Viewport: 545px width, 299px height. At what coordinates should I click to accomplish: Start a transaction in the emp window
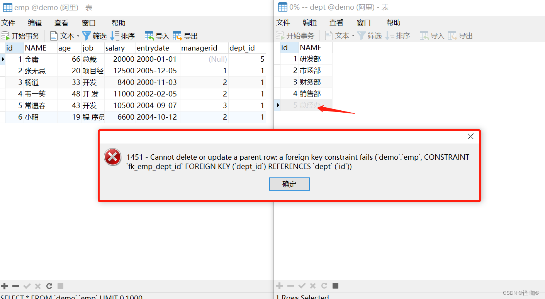20,36
